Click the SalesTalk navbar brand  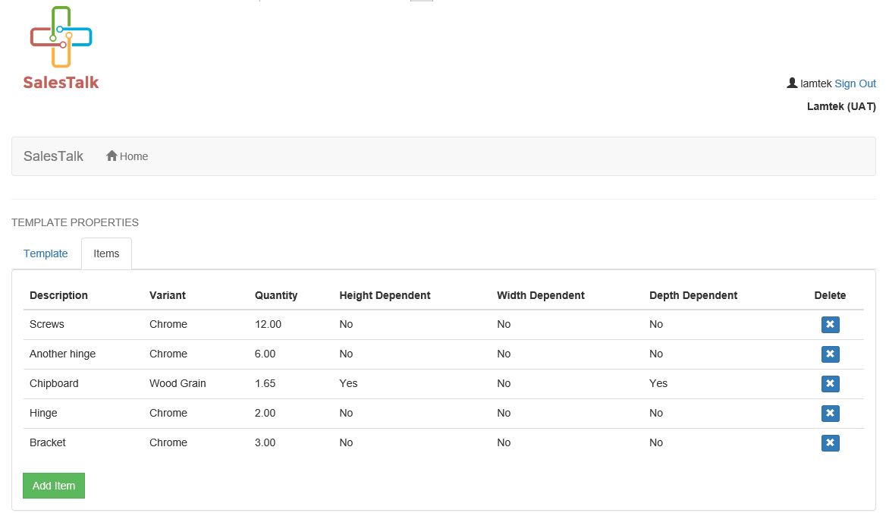(x=53, y=156)
